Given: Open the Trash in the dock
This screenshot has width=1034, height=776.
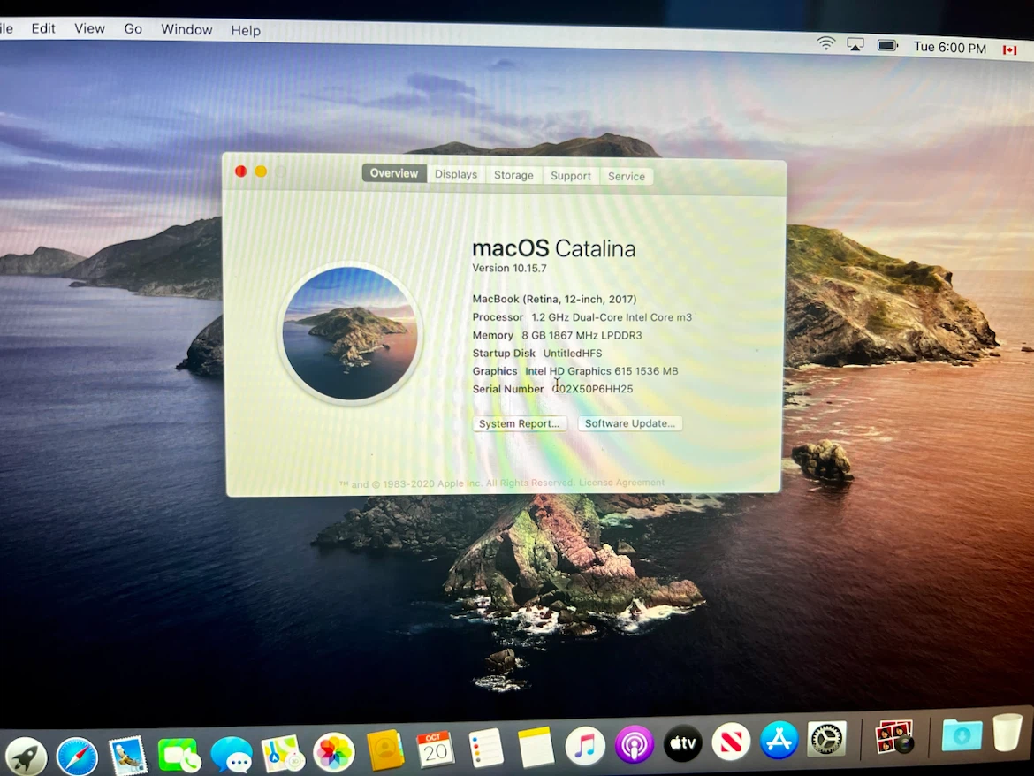Looking at the screenshot, I should (1007, 732).
